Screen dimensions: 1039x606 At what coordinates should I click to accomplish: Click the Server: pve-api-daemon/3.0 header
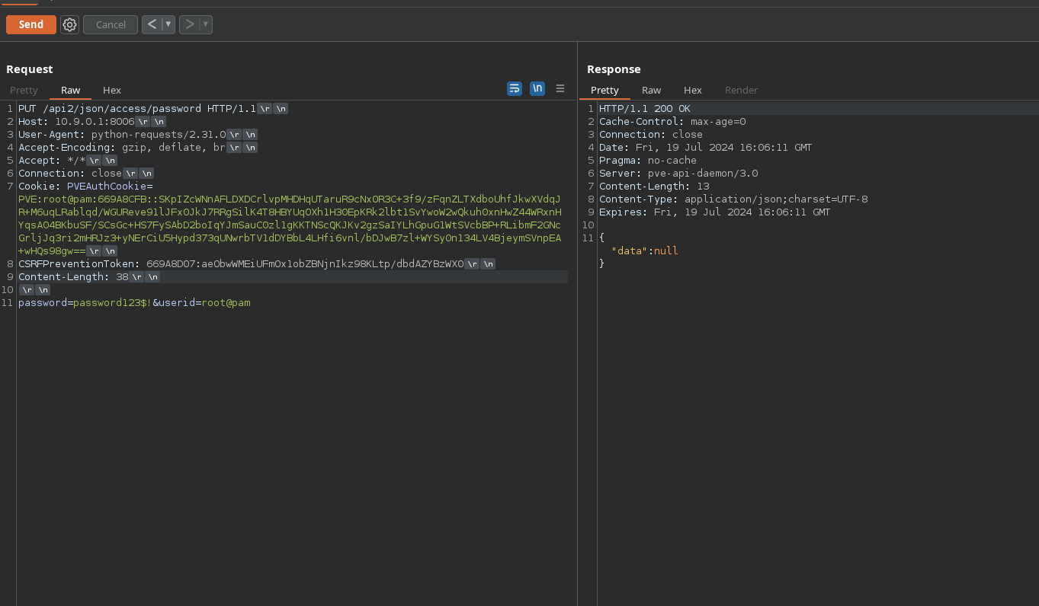coord(678,174)
